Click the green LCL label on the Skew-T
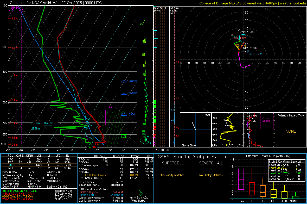Image resolution: width=307 pixels, height=204 pixels. click(x=124, y=137)
